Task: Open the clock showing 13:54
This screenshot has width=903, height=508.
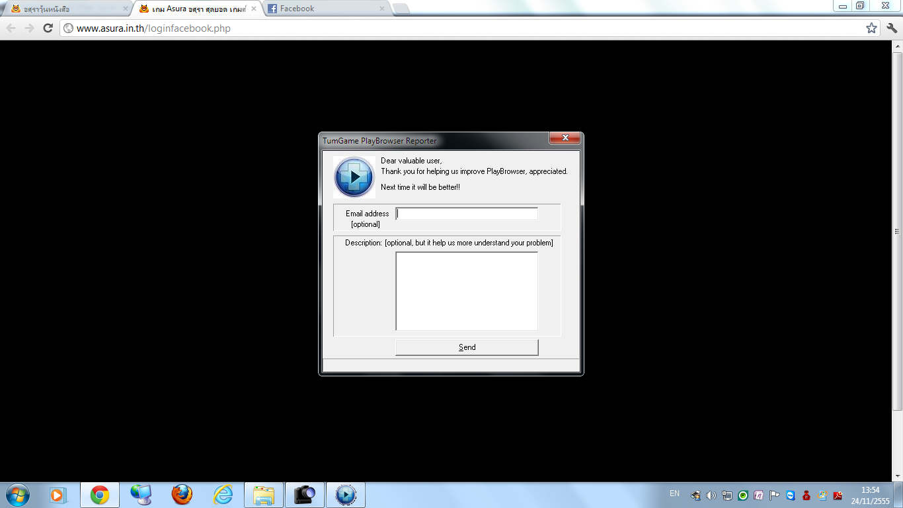Action: (871, 495)
